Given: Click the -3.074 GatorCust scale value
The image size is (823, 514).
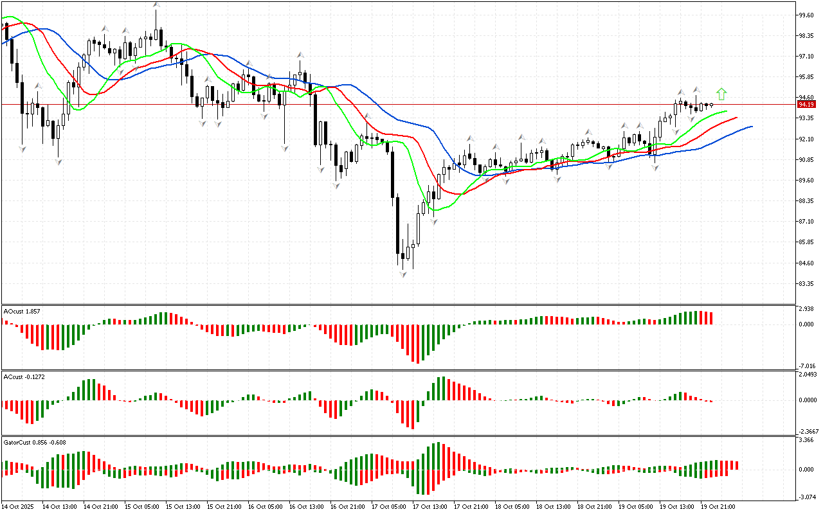Looking at the screenshot, I should [x=806, y=497].
